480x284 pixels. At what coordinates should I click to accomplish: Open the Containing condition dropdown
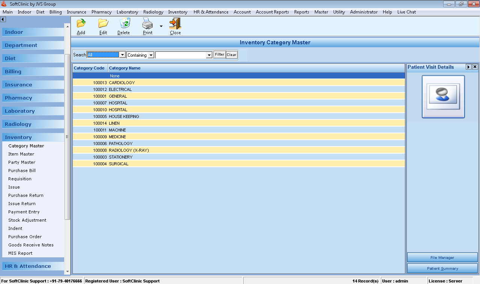tap(152, 54)
